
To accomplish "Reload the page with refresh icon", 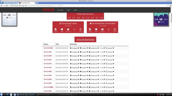I will 7,6.
